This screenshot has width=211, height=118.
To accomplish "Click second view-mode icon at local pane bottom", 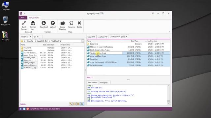I will 75,104.
